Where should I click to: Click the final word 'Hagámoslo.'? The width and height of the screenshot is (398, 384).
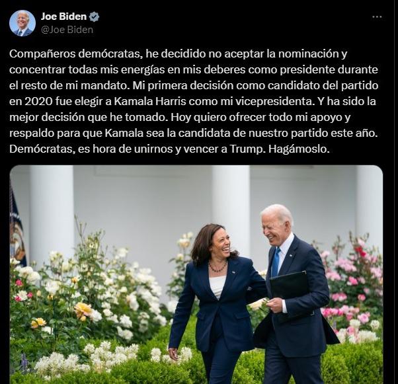click(299, 149)
